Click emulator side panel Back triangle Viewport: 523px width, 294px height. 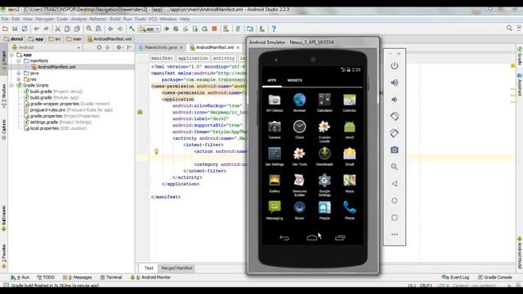coord(394,184)
